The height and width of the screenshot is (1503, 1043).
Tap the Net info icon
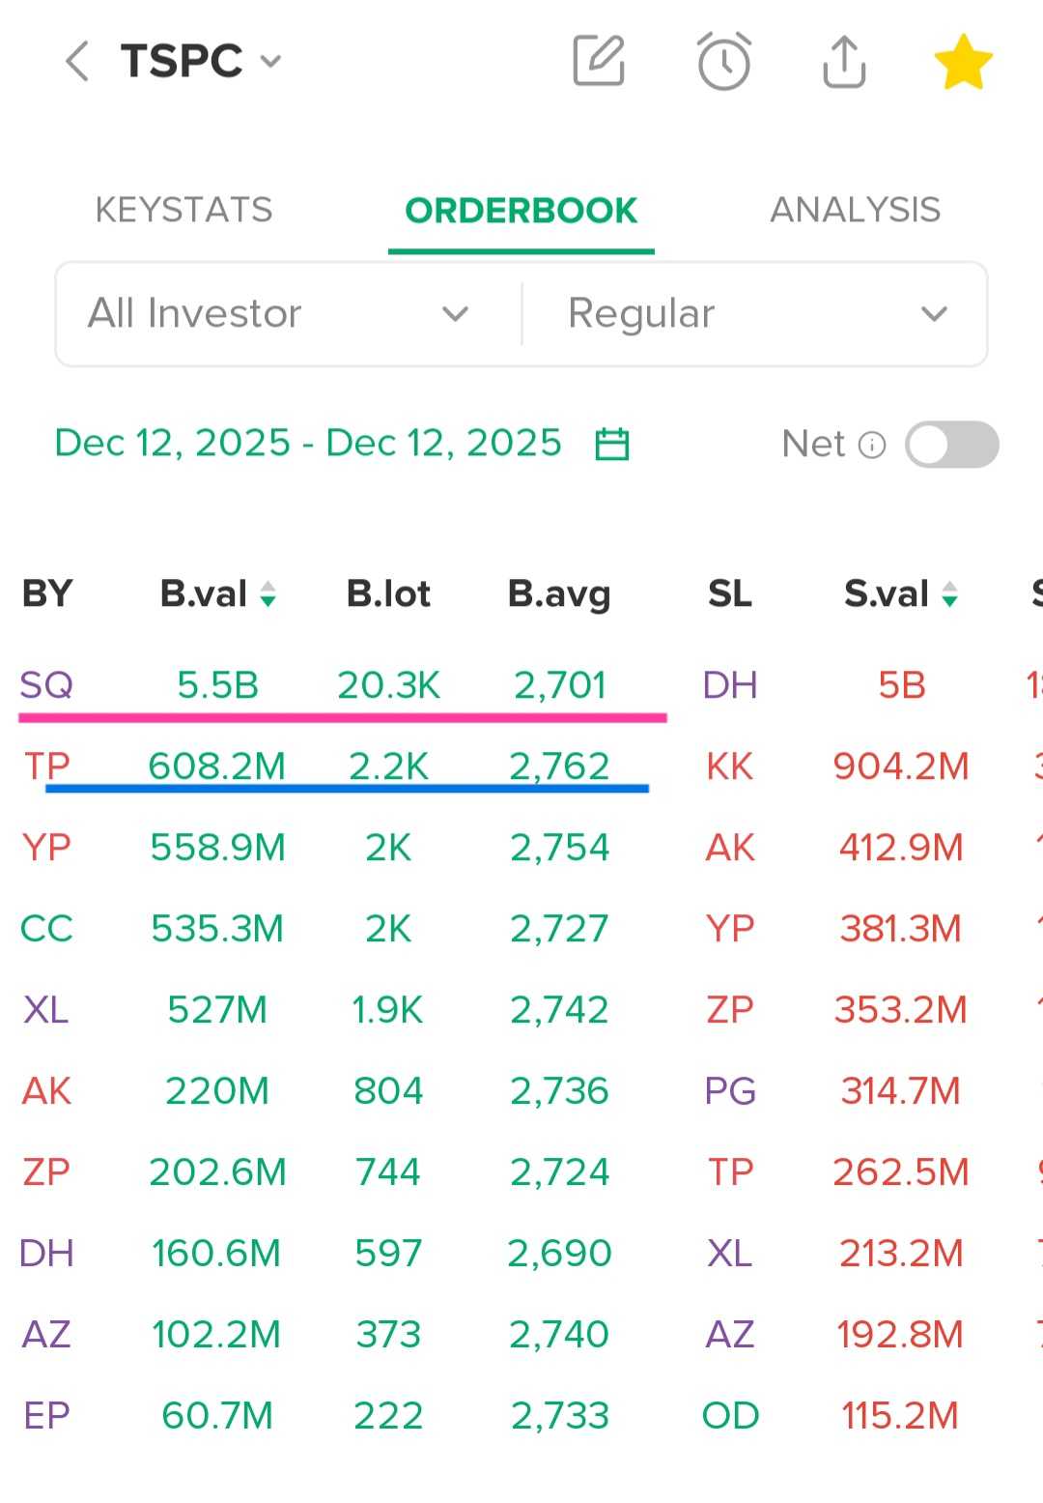click(x=872, y=445)
